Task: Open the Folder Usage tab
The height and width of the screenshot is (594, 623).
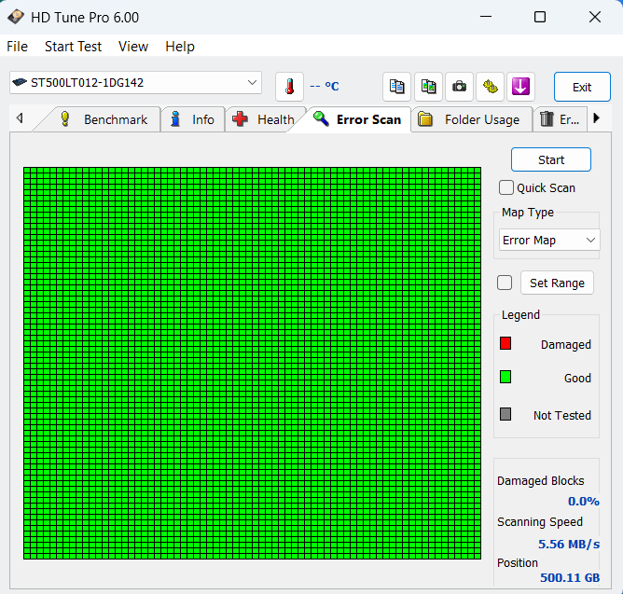Action: coord(471,119)
